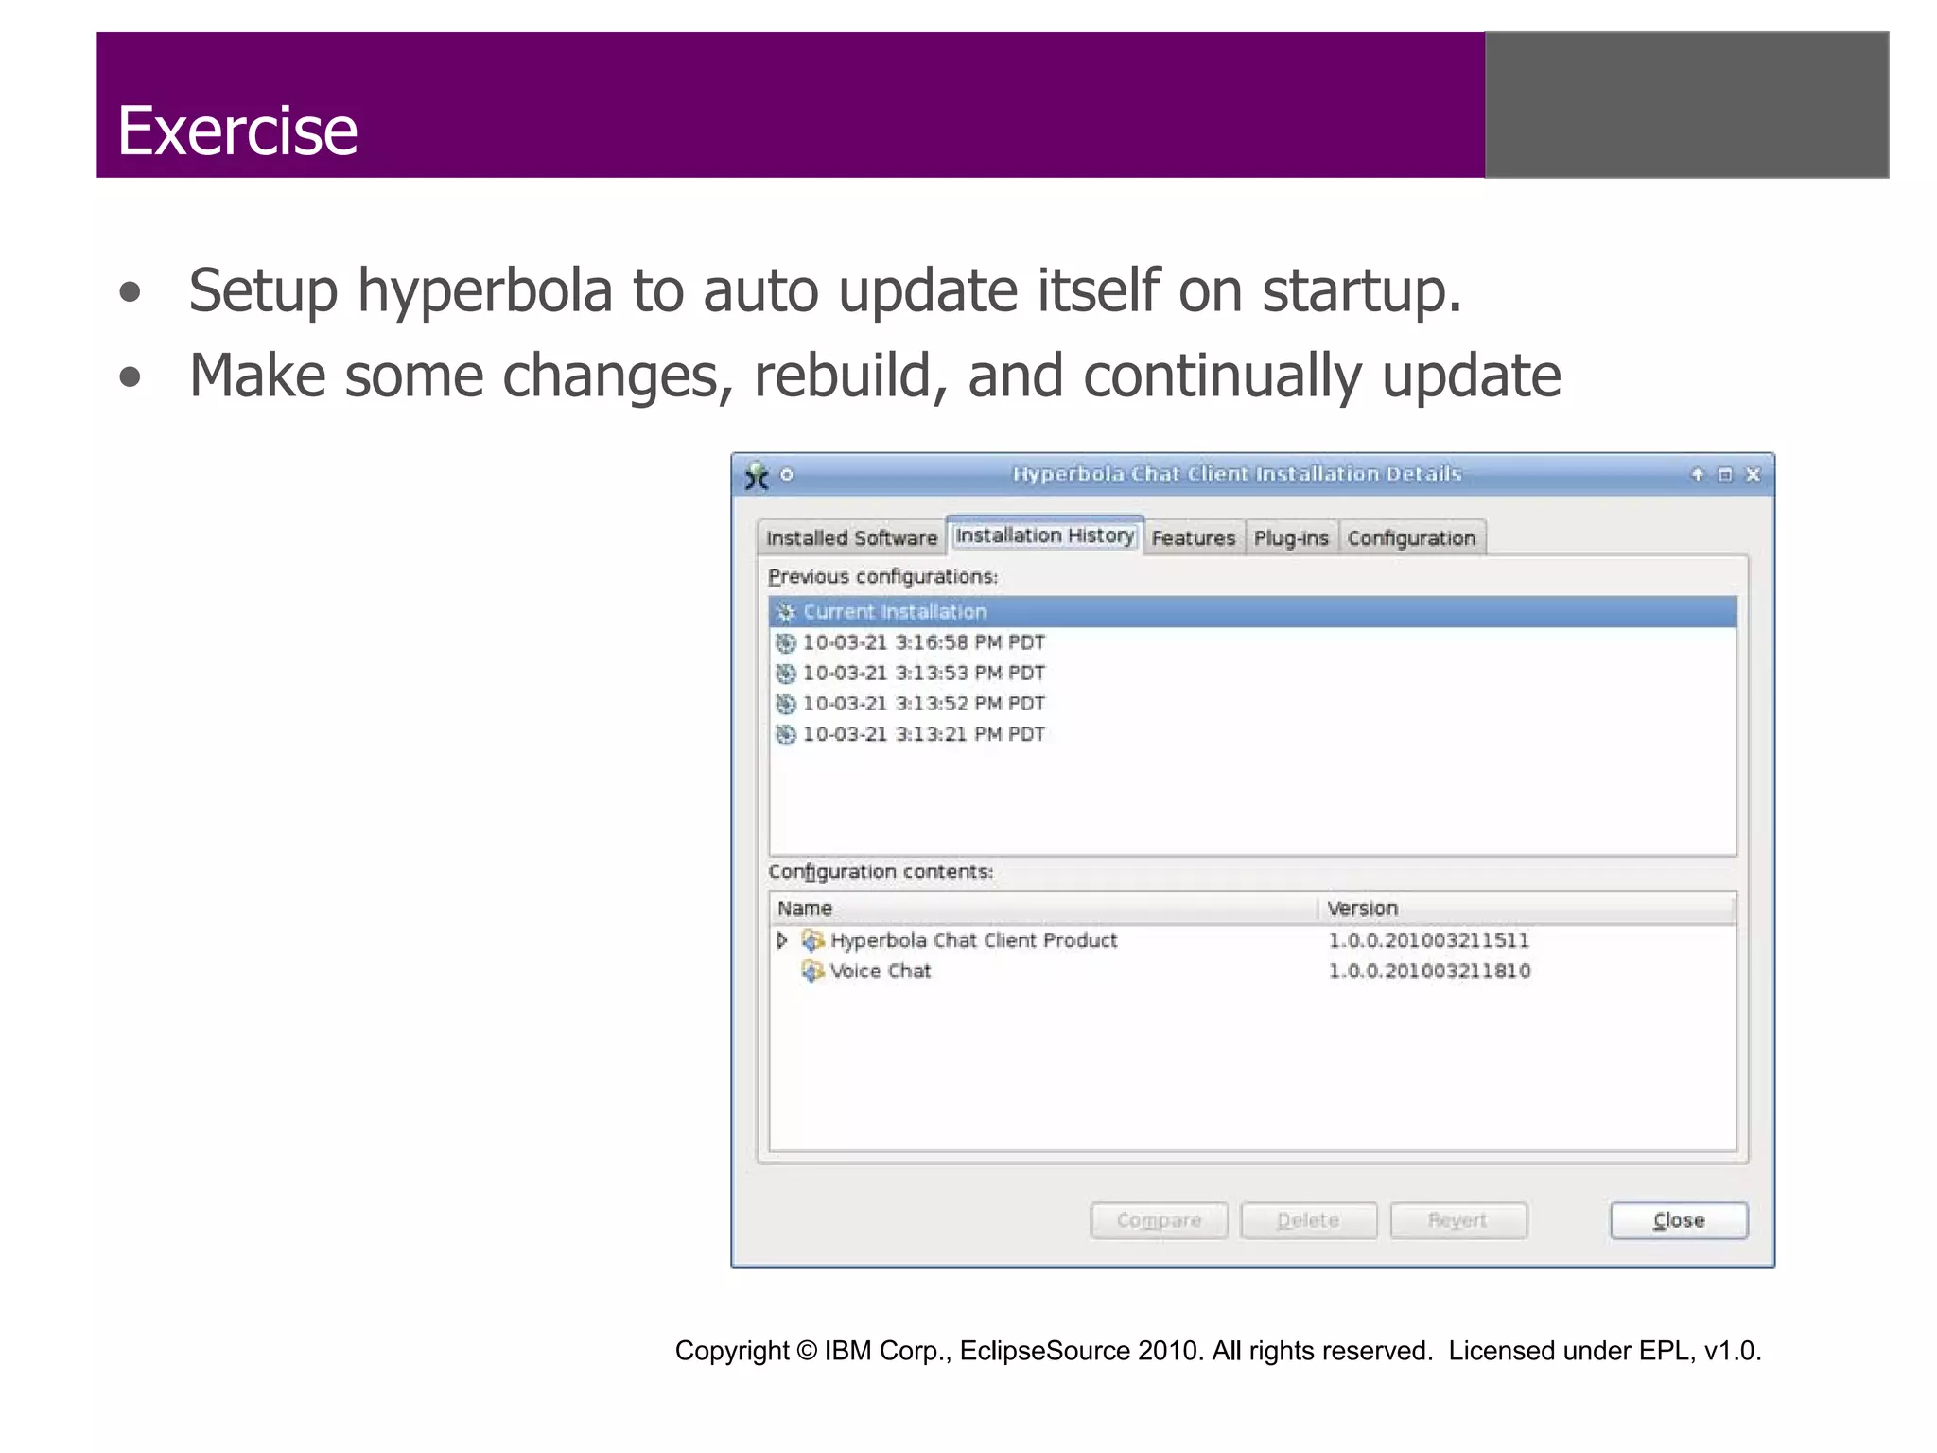Click the Name column header
The height and width of the screenshot is (1453, 1937).
click(1043, 908)
